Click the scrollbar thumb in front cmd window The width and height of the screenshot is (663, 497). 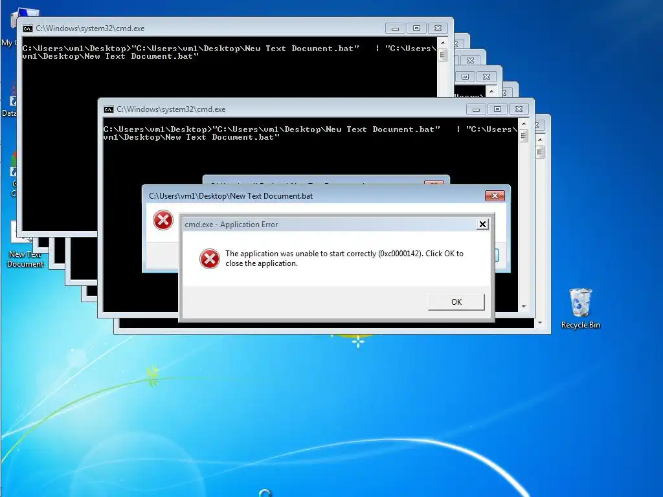(x=524, y=136)
